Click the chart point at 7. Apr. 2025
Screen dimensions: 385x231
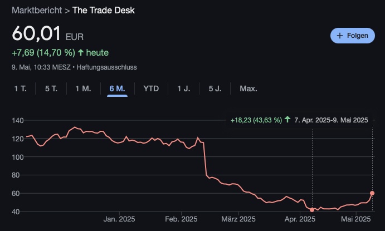click(312, 210)
